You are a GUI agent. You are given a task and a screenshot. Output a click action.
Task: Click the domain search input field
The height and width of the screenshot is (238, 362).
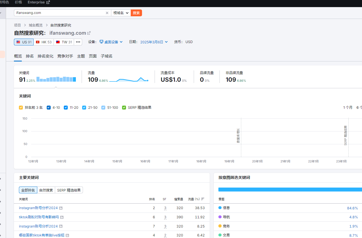[x=59, y=13]
